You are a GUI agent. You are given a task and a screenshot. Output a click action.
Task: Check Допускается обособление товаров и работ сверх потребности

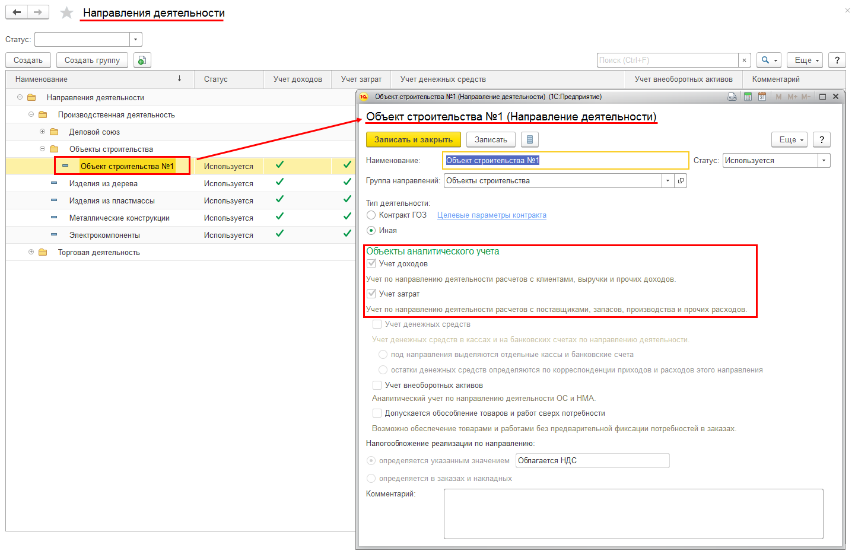[x=377, y=413]
